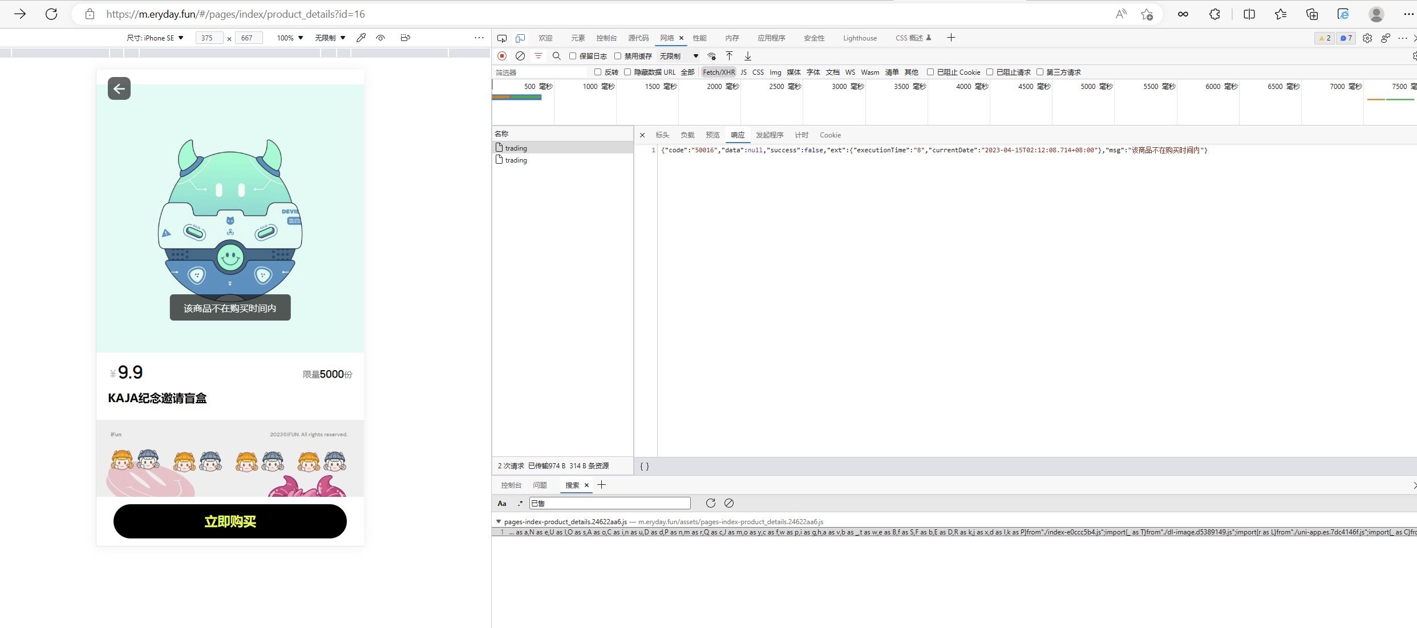Add new drawer tab with plus
This screenshot has width=1417, height=628.
click(601, 485)
